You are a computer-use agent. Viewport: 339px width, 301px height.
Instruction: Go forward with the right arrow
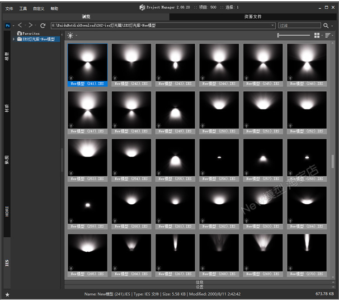[30, 25]
